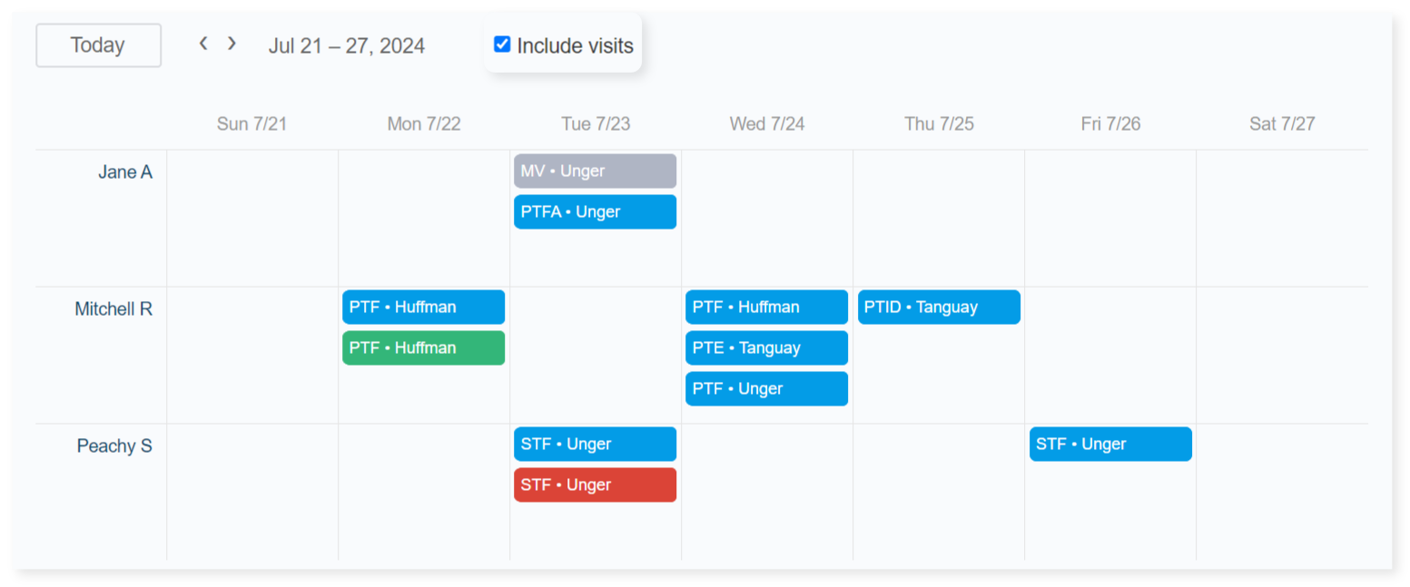Select PTE Tanguay event on Wednesday
The height and width of the screenshot is (587, 1410).
[x=766, y=347]
